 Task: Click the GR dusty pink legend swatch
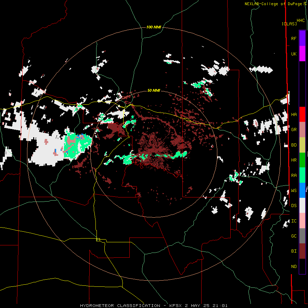302,130
